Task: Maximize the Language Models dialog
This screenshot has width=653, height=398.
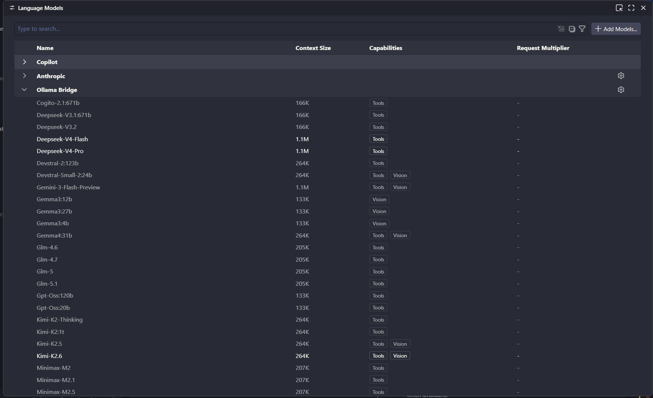Action: pyautogui.click(x=631, y=8)
